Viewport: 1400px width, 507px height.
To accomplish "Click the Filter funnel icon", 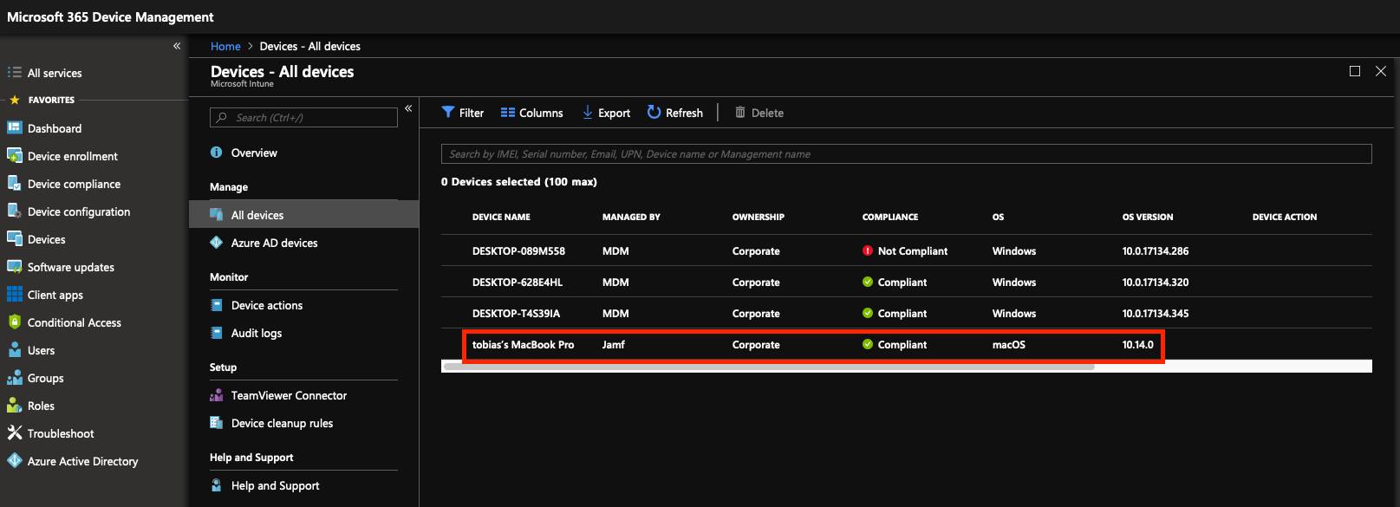I will click(447, 113).
